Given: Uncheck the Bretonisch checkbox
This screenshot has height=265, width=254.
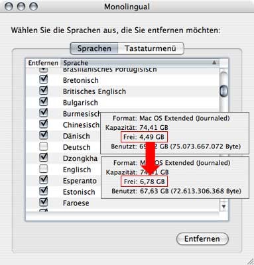Looking at the screenshot, I should 44,79.
